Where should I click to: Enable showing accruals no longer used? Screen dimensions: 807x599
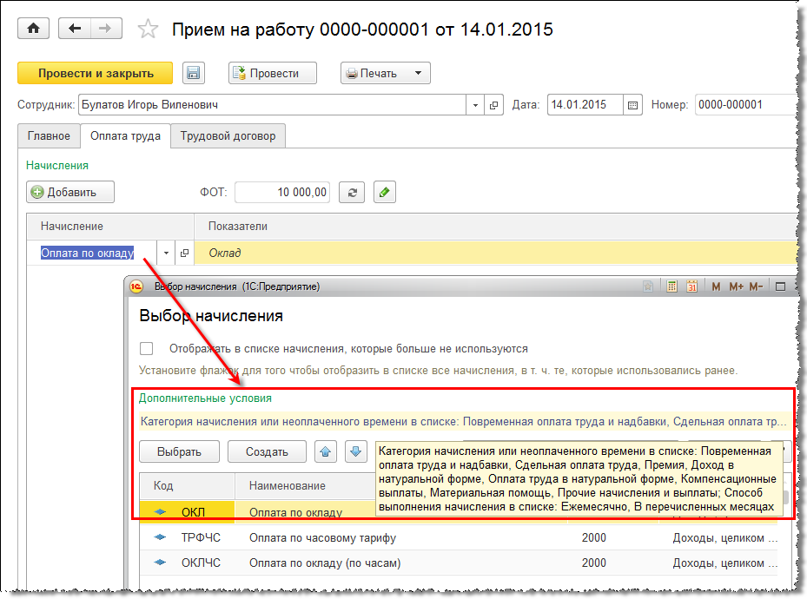point(147,349)
